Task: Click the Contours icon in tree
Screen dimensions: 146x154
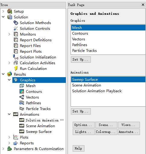Action: point(22,92)
